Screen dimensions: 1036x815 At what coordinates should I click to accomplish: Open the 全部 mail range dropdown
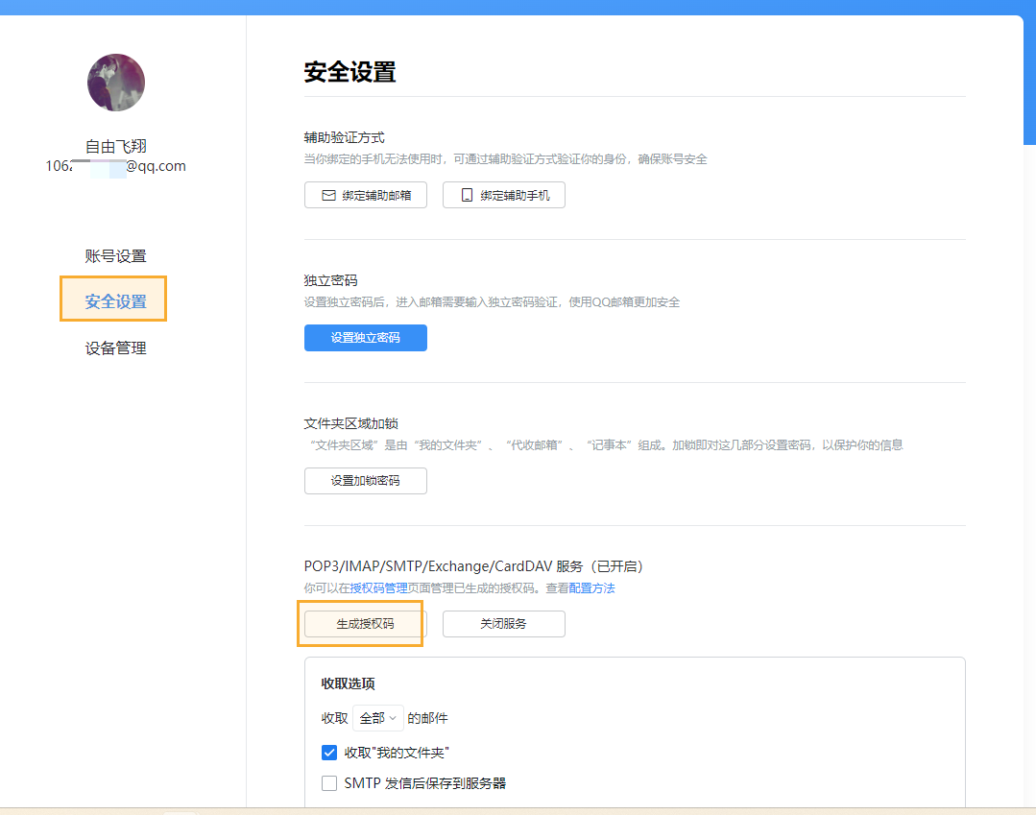click(x=376, y=717)
